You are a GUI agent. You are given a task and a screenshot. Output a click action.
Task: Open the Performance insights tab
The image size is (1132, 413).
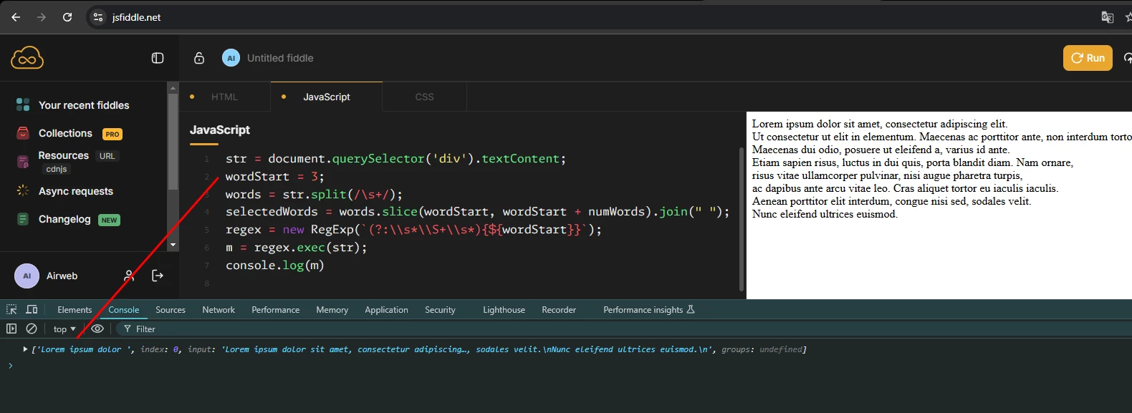coord(649,310)
